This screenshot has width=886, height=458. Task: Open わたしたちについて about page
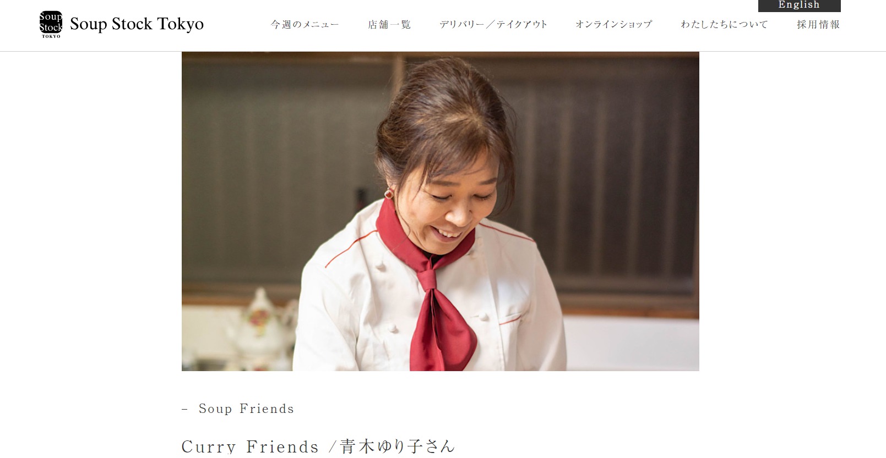coord(724,24)
